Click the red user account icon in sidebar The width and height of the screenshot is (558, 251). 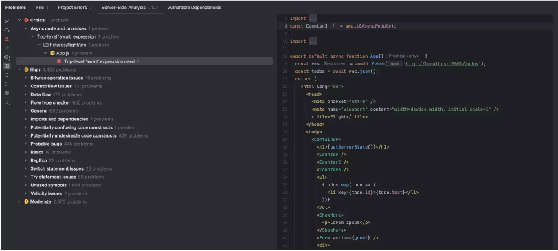[x=7, y=39]
